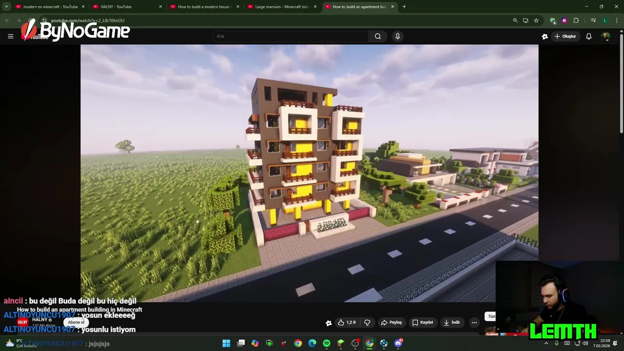Click the Paylaş share button
Image resolution: width=624 pixels, height=351 pixels.
(391, 322)
